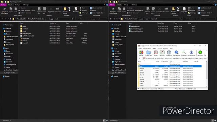Create Nouveau dossier in right Explorer

[x=174, y=11]
